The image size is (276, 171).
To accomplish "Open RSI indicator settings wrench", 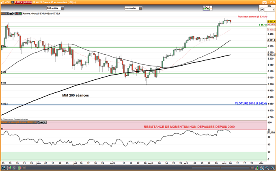I will tap(39, 122).
